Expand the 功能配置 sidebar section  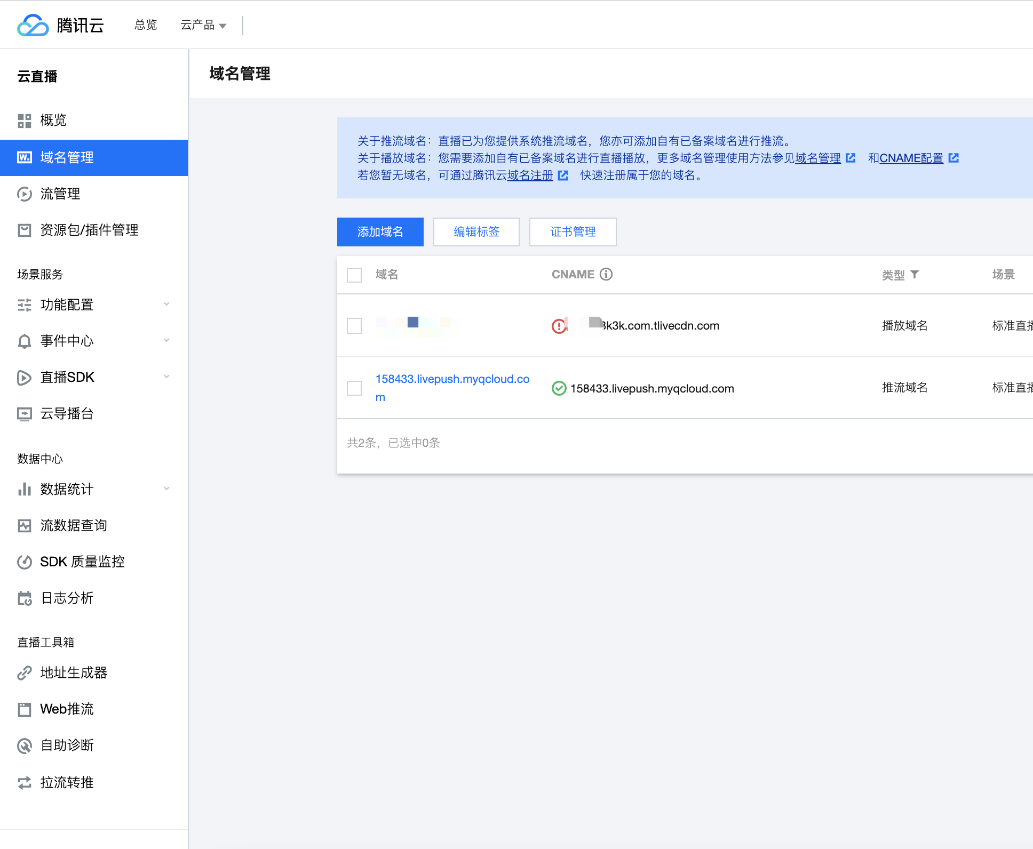(166, 305)
